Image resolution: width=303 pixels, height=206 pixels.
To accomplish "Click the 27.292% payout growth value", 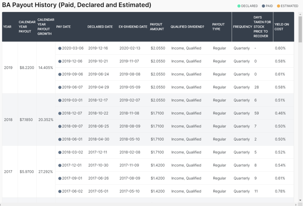I will (x=45, y=172).
